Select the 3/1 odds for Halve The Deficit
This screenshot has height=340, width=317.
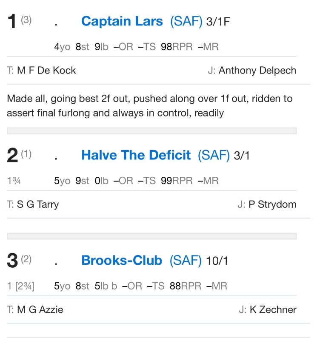click(242, 156)
